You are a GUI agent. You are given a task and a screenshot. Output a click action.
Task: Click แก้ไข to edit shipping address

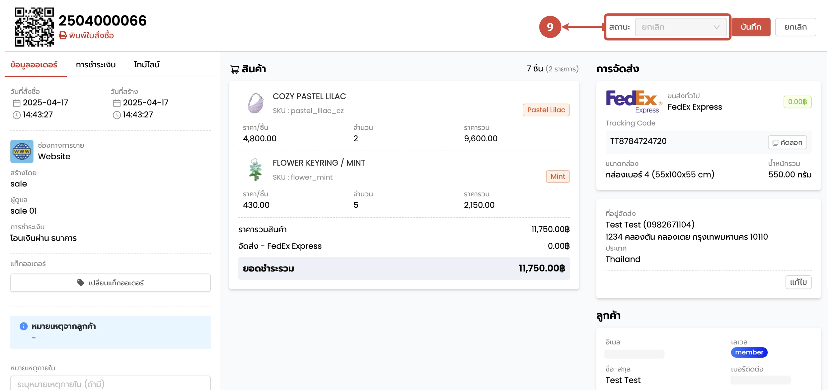pyautogui.click(x=798, y=282)
